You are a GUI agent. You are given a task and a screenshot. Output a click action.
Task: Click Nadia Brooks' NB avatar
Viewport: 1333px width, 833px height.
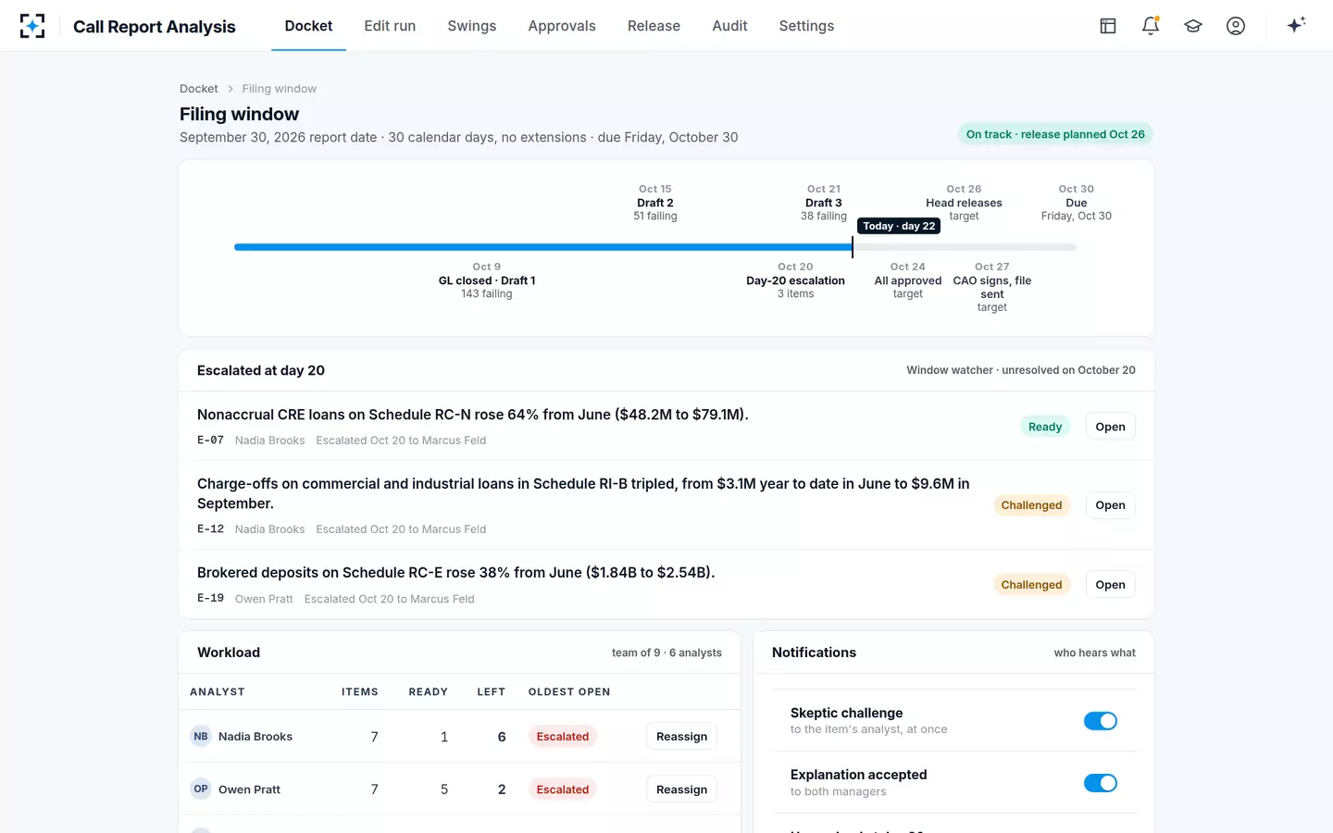[x=201, y=737]
